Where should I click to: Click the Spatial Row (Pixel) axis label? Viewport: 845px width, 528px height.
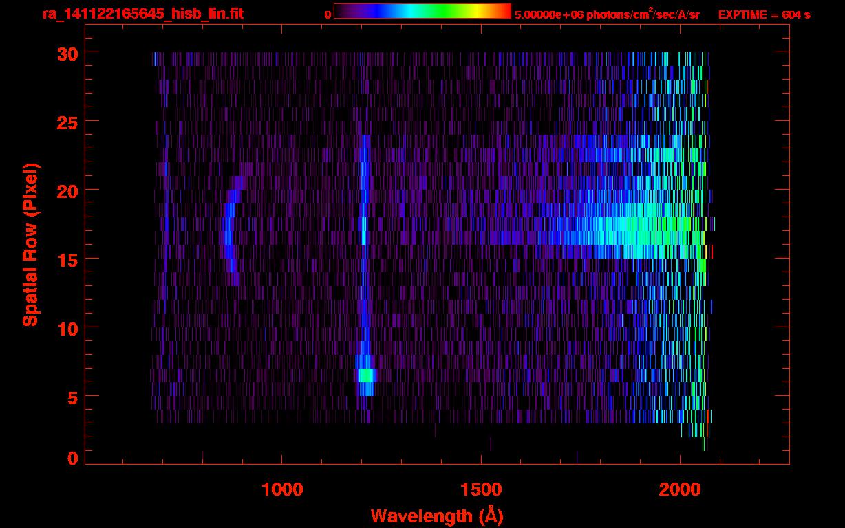point(30,245)
